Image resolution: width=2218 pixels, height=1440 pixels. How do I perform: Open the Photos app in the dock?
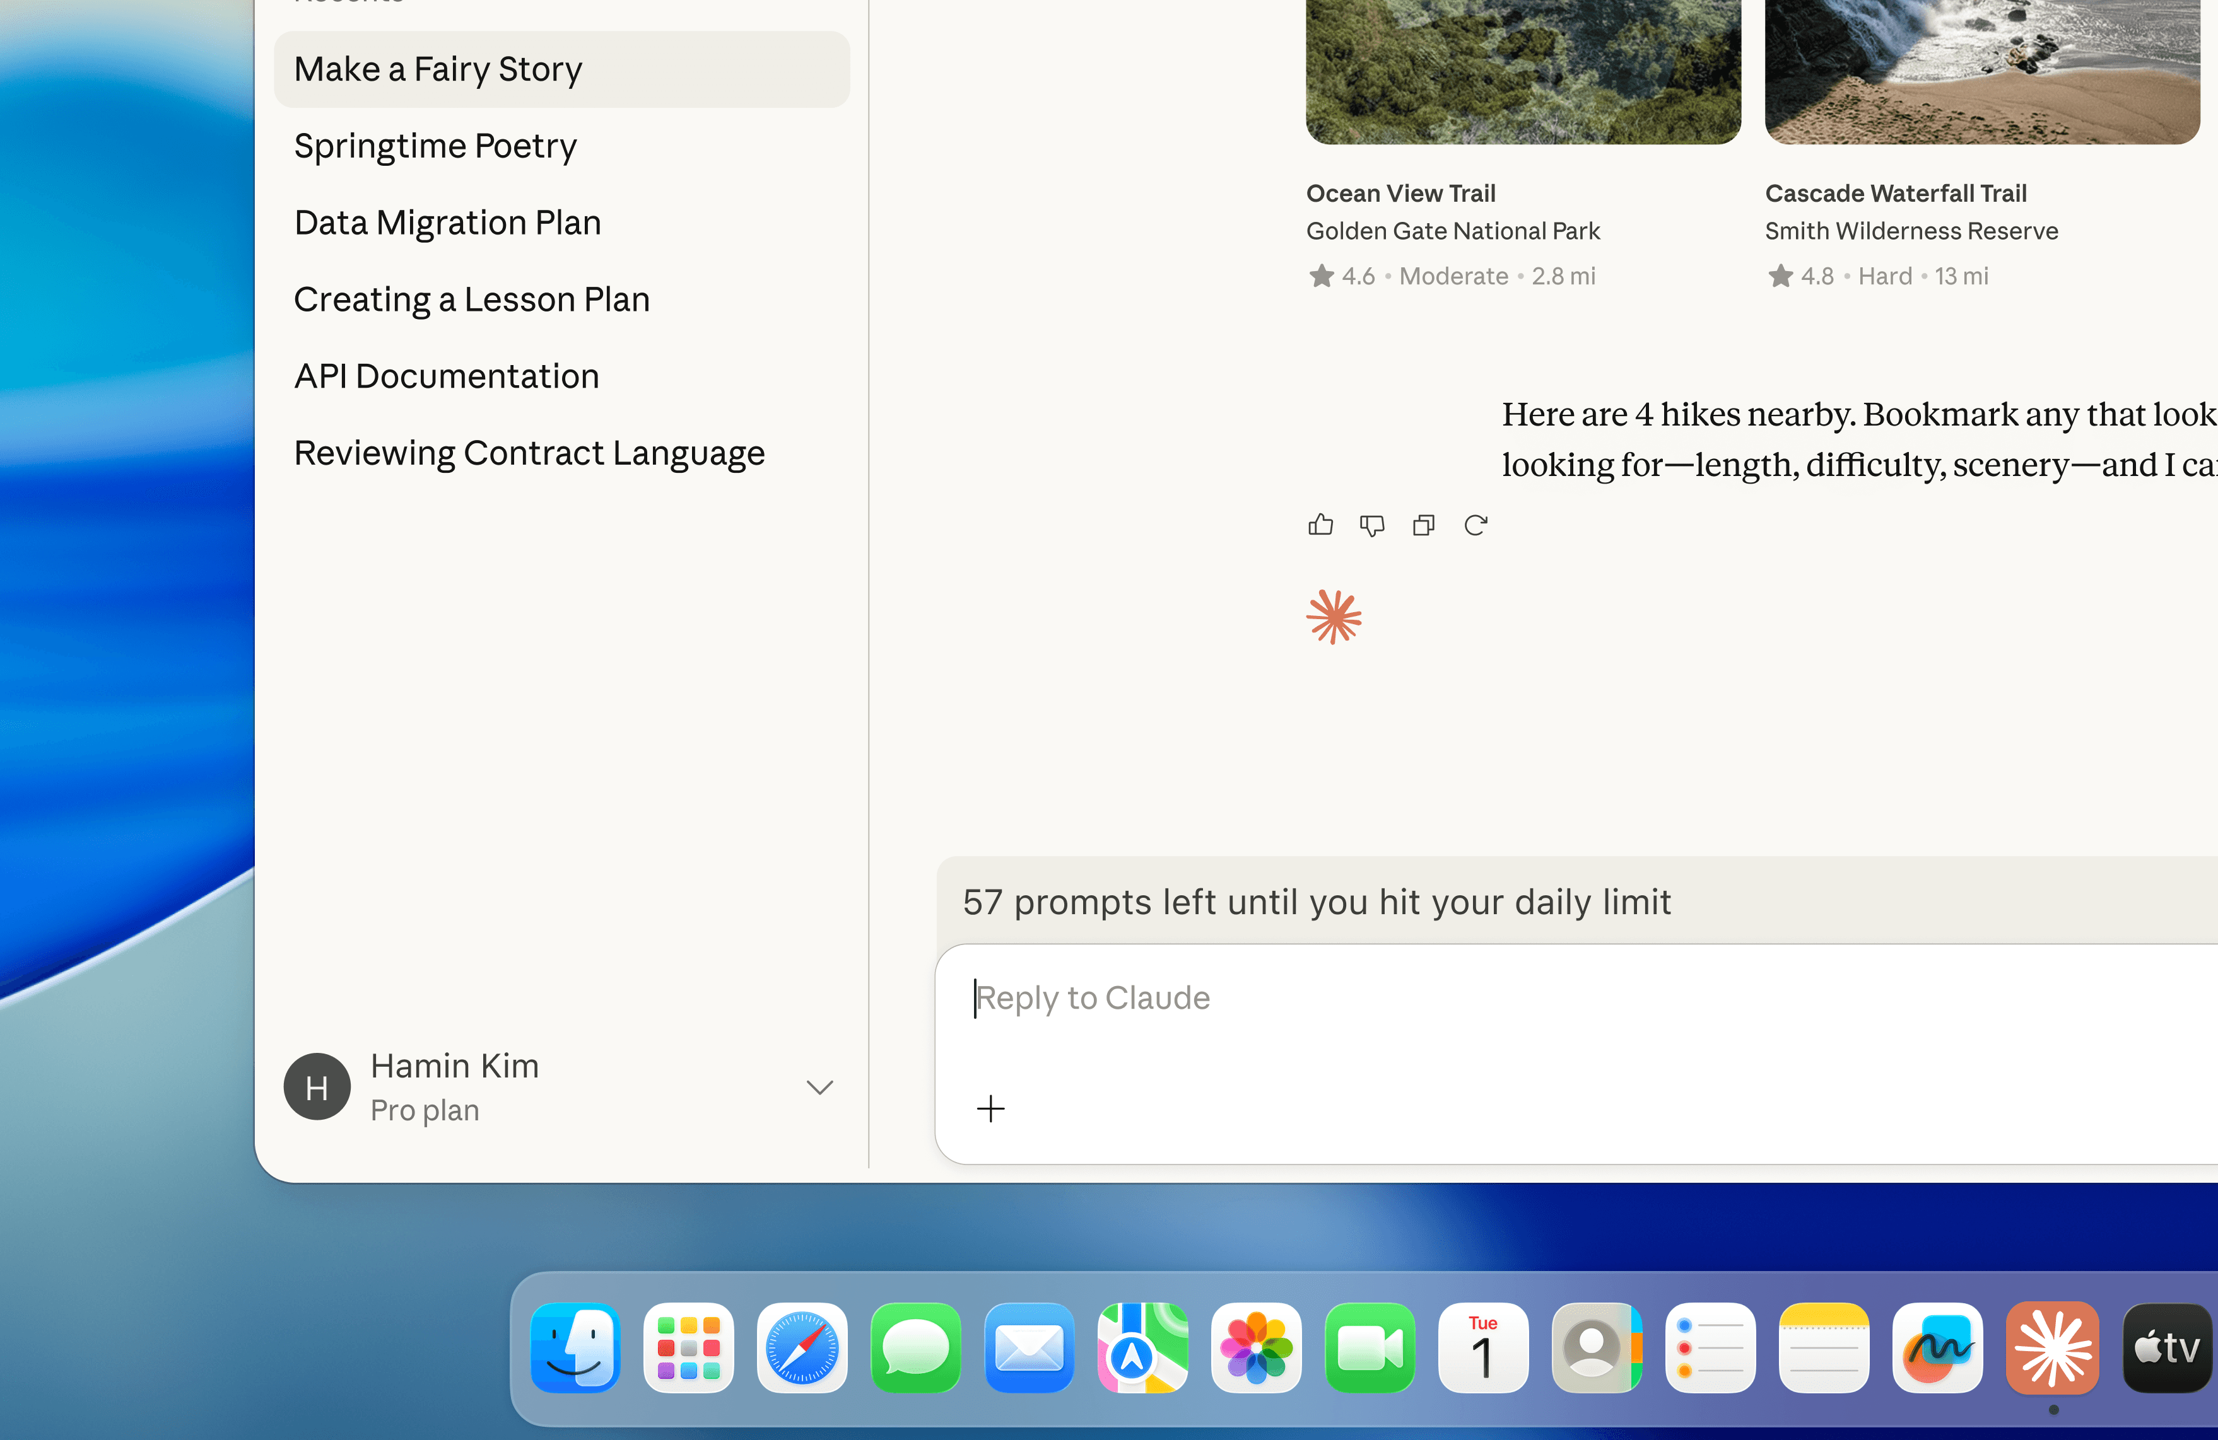coord(1255,1347)
